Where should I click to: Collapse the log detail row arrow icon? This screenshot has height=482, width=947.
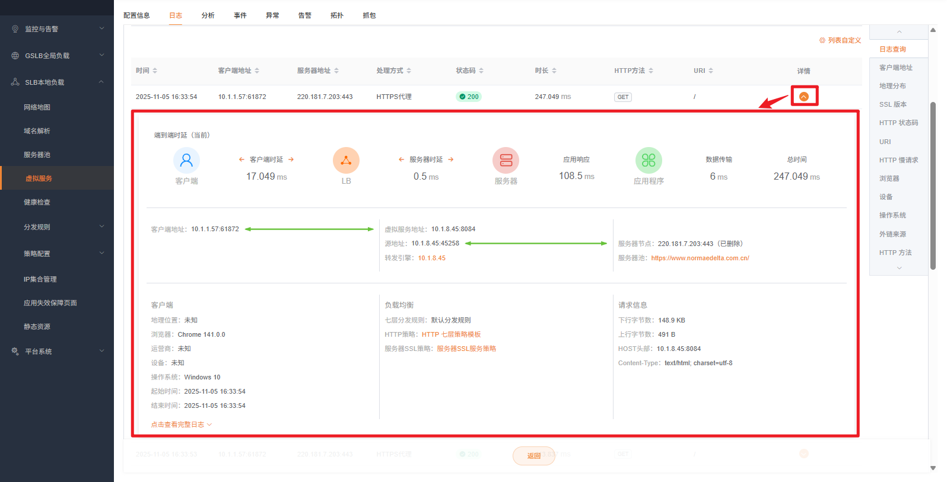(803, 97)
